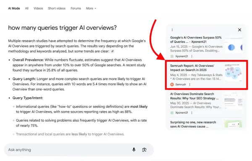Click 'Transactional and local queries' bullet text

pyautogui.click(x=70, y=134)
